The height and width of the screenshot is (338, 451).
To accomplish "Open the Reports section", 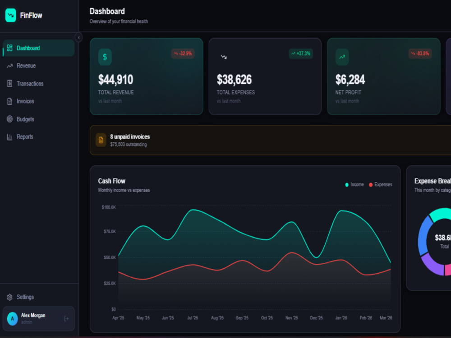I will point(39,137).
